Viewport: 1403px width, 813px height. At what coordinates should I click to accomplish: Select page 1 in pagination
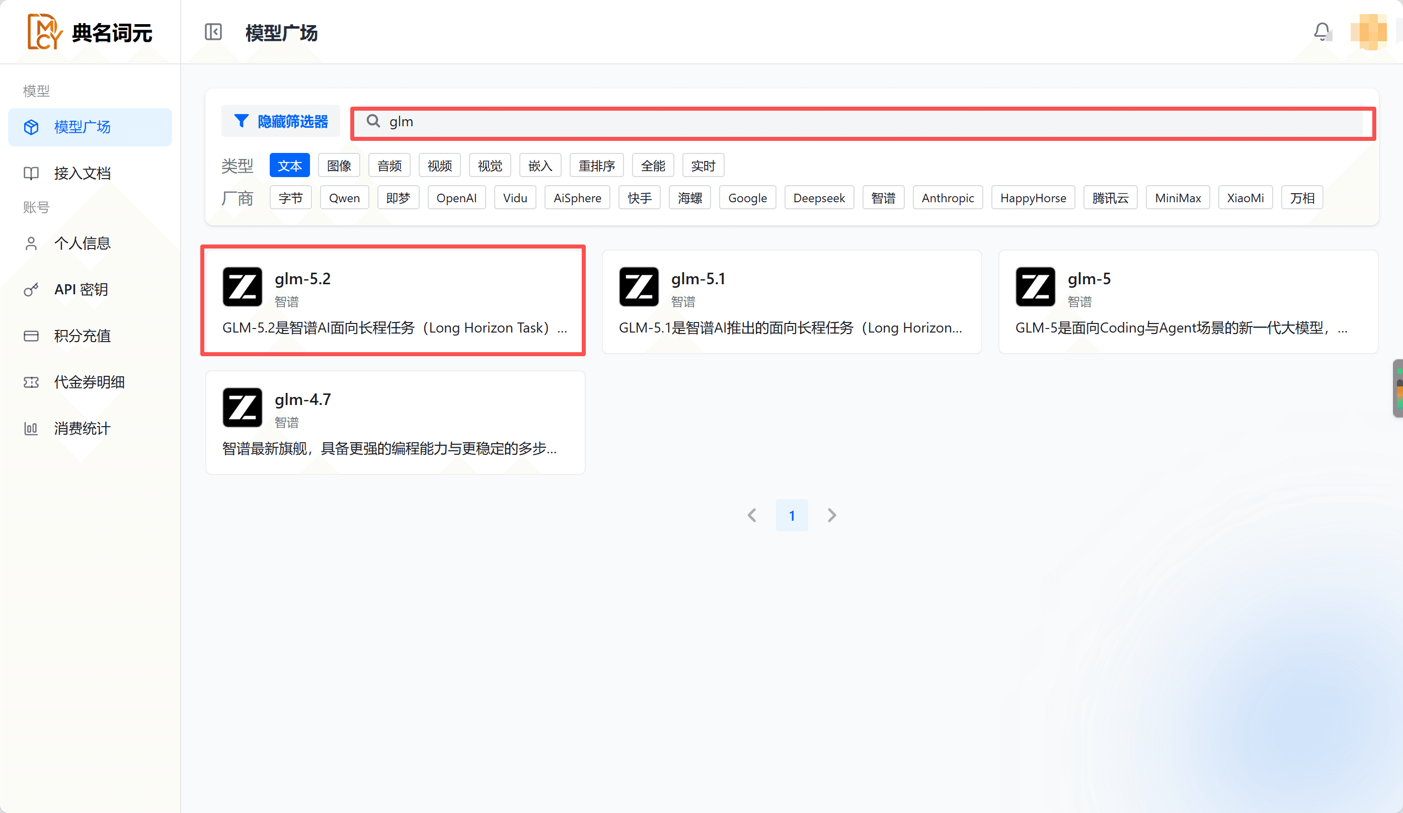click(792, 515)
